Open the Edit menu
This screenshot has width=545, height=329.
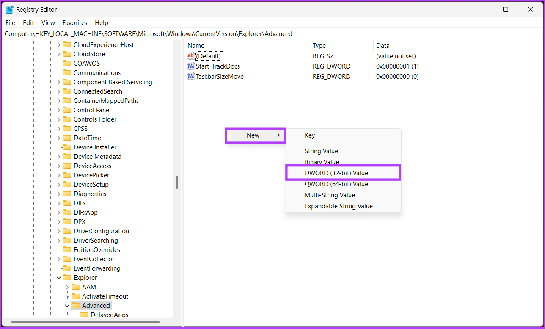(x=28, y=23)
